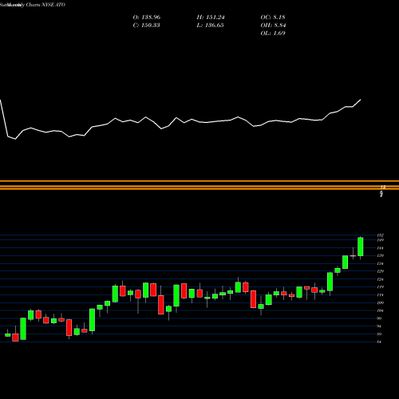This screenshot has width=399, height=399.
Task: Click the 109 price axis label
Action: pyautogui.click(x=381, y=302)
